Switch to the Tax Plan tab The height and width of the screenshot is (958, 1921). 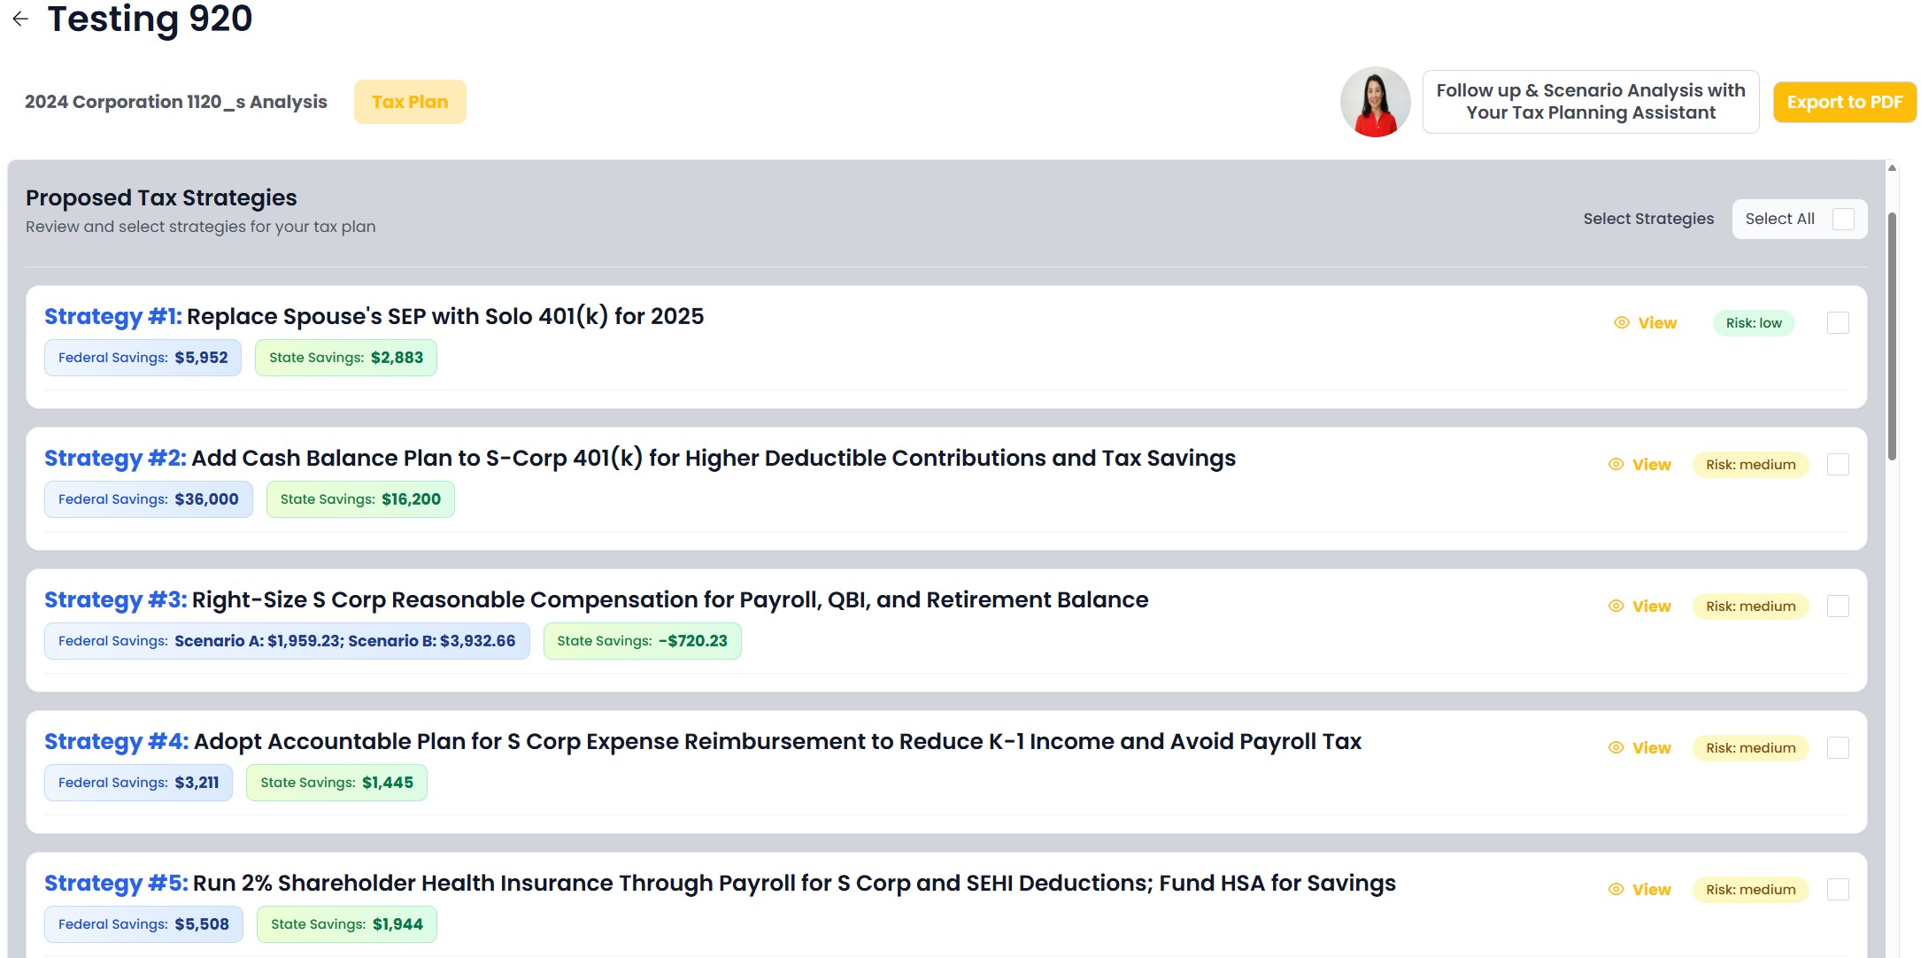click(410, 102)
